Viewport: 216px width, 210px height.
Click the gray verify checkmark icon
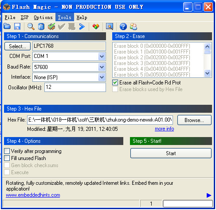pos(62,27)
